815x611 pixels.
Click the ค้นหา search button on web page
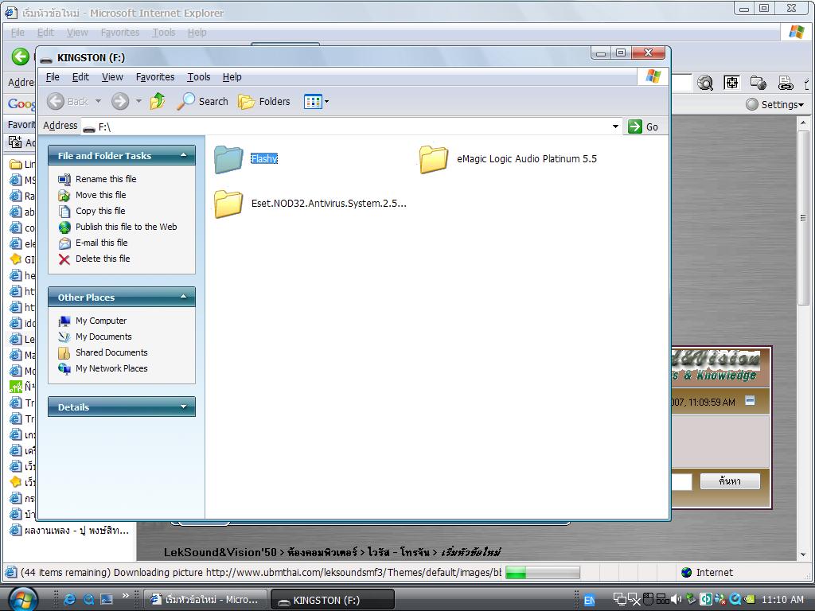[x=730, y=481]
